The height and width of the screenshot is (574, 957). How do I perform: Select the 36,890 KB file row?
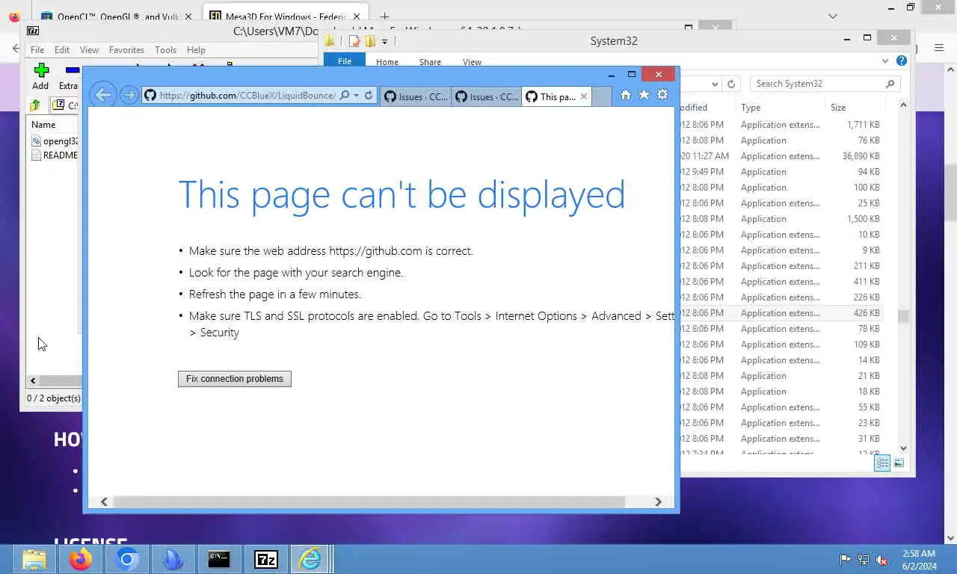click(x=781, y=156)
